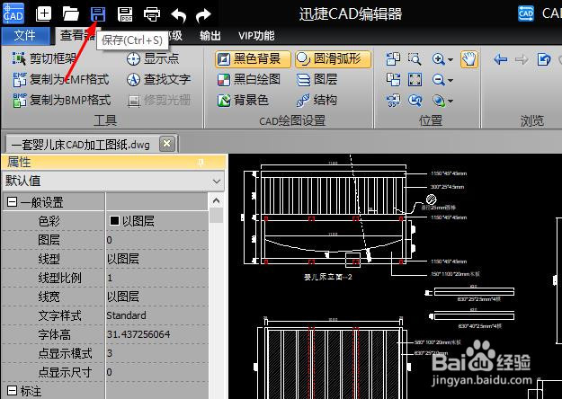The height and width of the screenshot is (399, 562).
Task: Click the fit-to-window extents icon
Action: point(415,79)
